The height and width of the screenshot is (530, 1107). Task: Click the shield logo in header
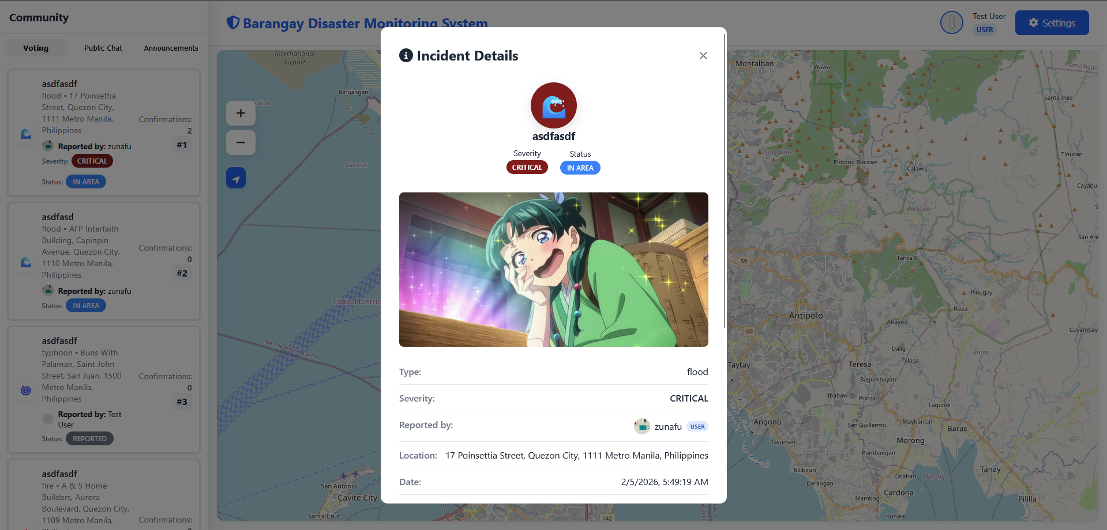coord(233,22)
